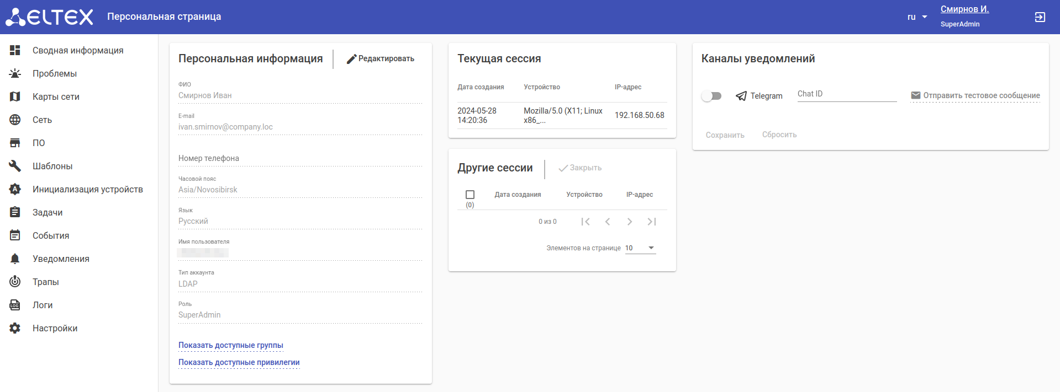The height and width of the screenshot is (392, 1060).
Task: Click Отправить тестовое сообщение link
Action: coord(975,95)
